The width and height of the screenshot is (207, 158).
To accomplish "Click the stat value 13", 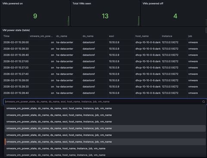I will coord(105,16).
